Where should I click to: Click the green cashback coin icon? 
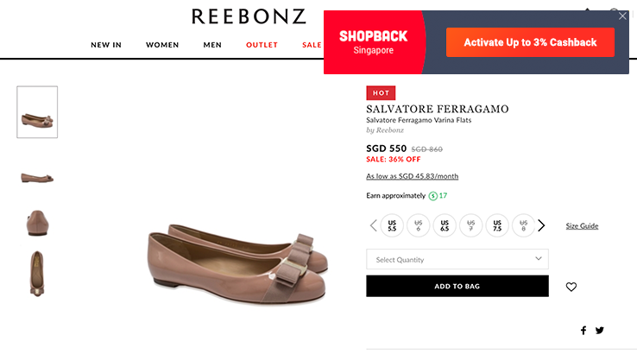pyautogui.click(x=433, y=196)
